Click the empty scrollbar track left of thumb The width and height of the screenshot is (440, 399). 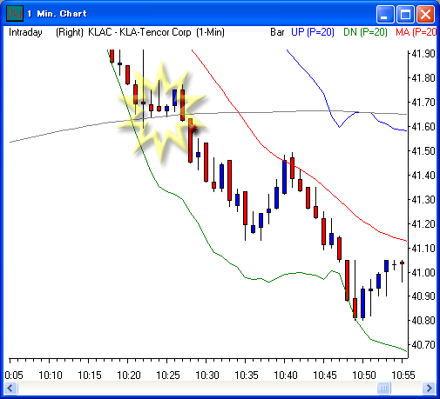[x=198, y=388]
